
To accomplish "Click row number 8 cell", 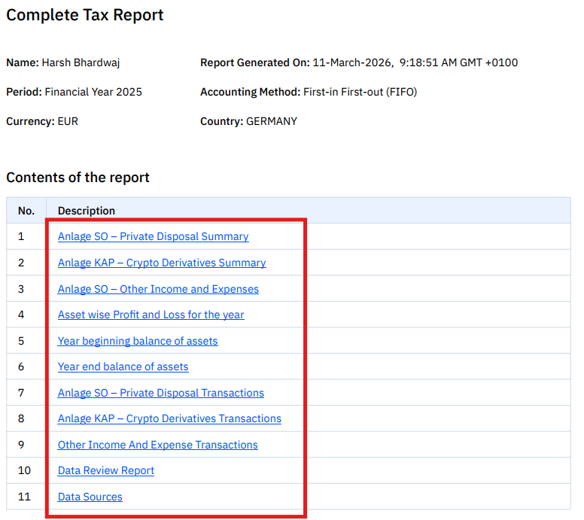I will click(26, 418).
